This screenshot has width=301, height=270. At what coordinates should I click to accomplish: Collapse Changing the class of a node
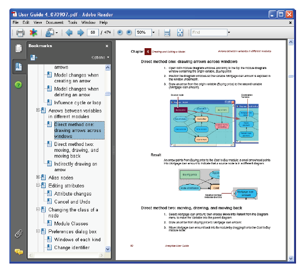coord(38,209)
